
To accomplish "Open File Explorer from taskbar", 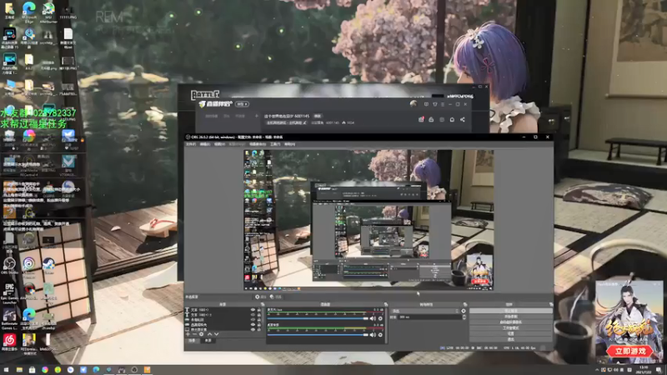I will click(x=19, y=370).
